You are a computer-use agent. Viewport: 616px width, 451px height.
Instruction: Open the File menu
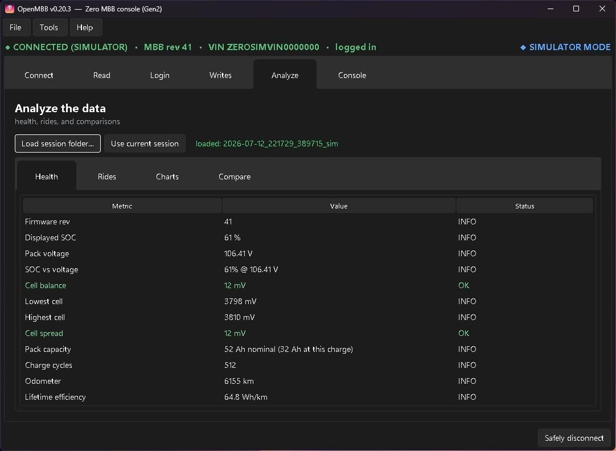pos(15,27)
